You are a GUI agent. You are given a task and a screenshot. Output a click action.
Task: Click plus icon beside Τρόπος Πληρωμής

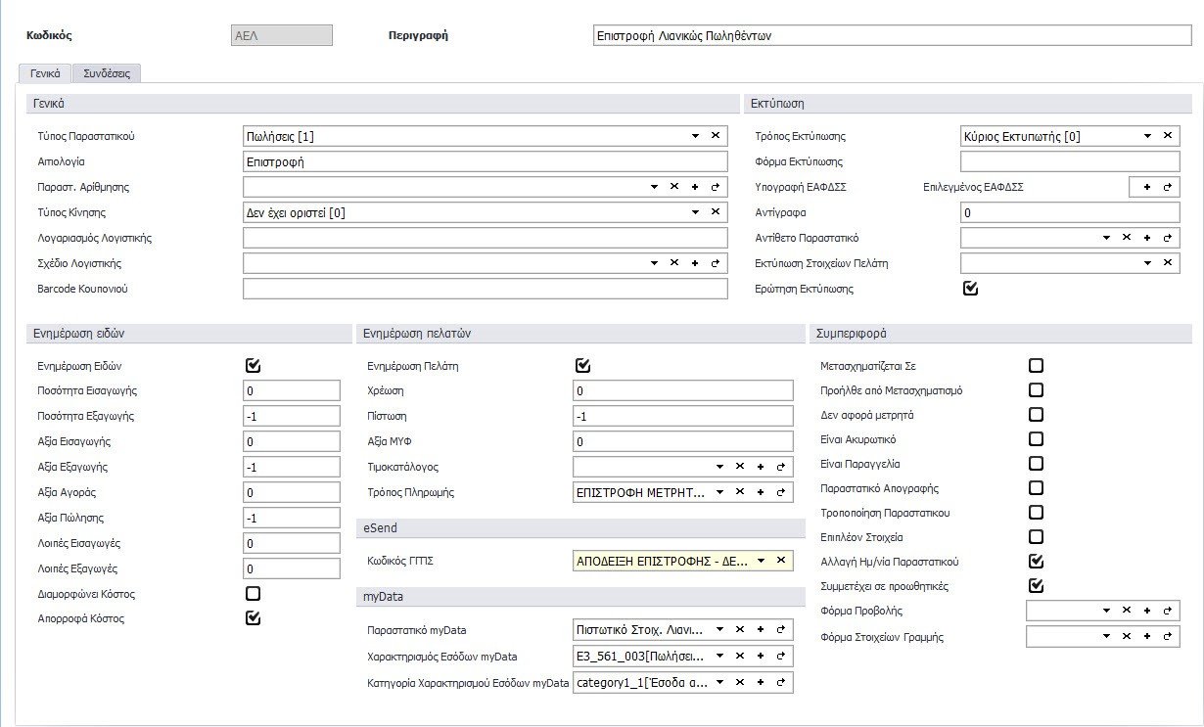[761, 492]
